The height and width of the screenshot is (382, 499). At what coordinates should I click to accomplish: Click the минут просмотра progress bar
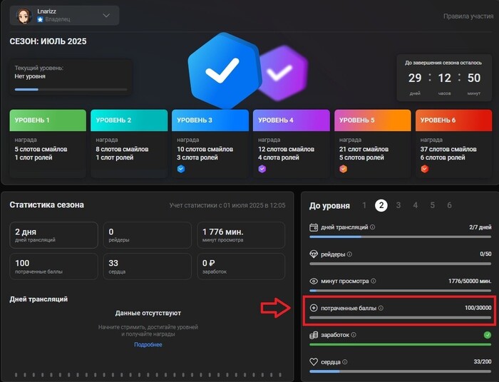[x=400, y=290]
